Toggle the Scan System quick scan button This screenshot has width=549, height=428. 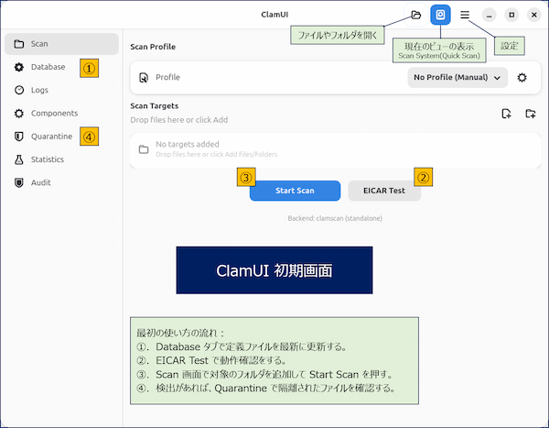tap(440, 15)
